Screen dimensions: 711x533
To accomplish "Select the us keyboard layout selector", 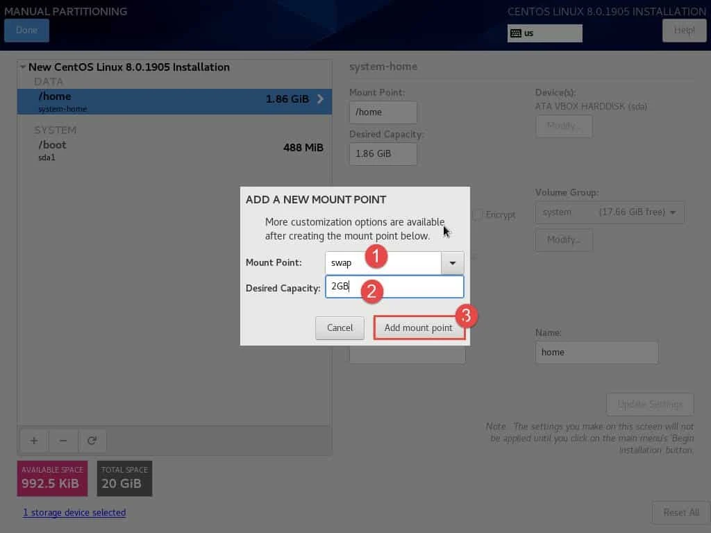I will (x=545, y=33).
